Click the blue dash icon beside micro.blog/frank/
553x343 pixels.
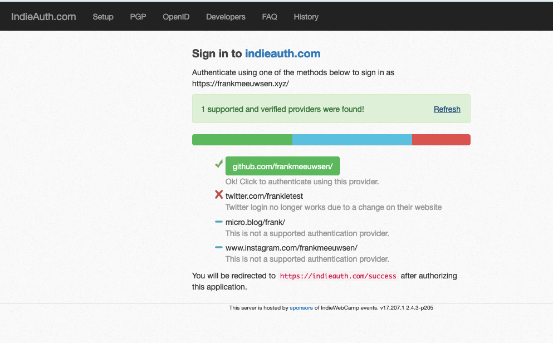[219, 222]
